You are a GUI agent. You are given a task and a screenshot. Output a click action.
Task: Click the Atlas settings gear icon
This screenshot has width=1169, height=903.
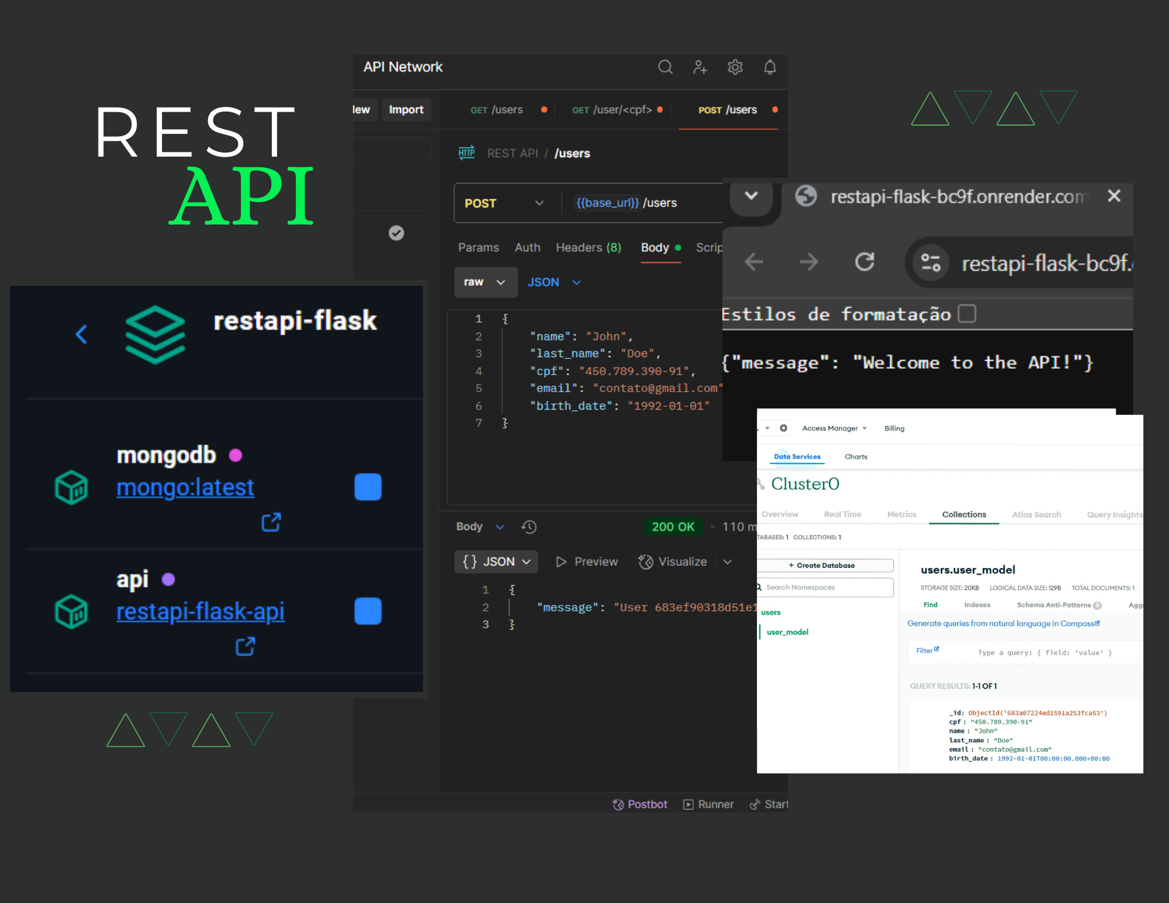(x=783, y=428)
